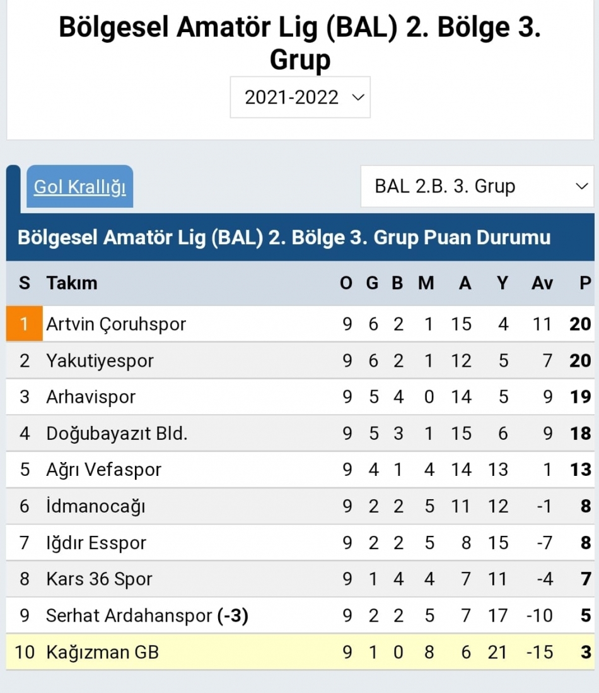This screenshot has height=693, width=599.
Task: Open the BAL 2.B. 3. Grup dropdown
Action: (x=477, y=186)
